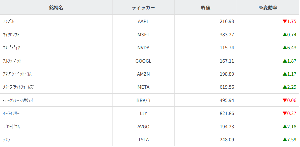Image resolution: width=300 pixels, height=147 pixels.
Task: Click the green up arrow beside 1.87
Action: point(285,61)
